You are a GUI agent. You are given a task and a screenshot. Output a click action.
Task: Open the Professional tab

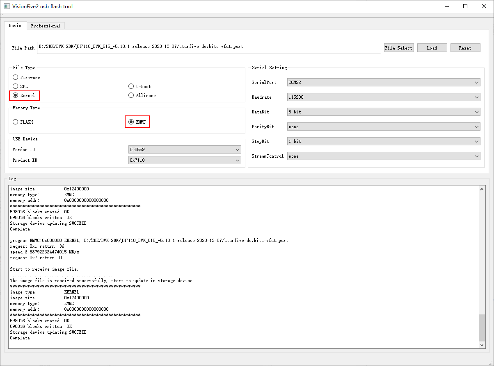click(x=46, y=26)
